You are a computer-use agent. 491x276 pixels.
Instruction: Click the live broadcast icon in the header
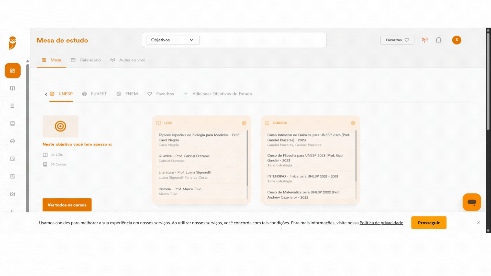(425, 40)
